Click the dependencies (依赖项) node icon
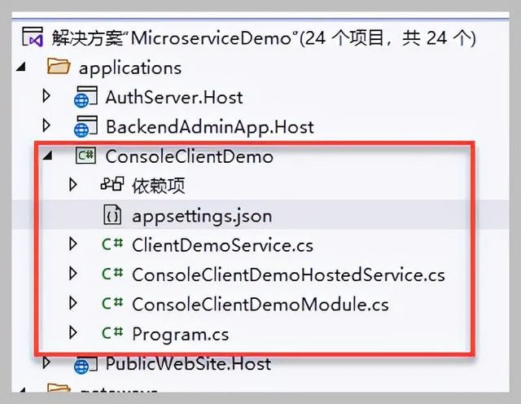 point(112,186)
